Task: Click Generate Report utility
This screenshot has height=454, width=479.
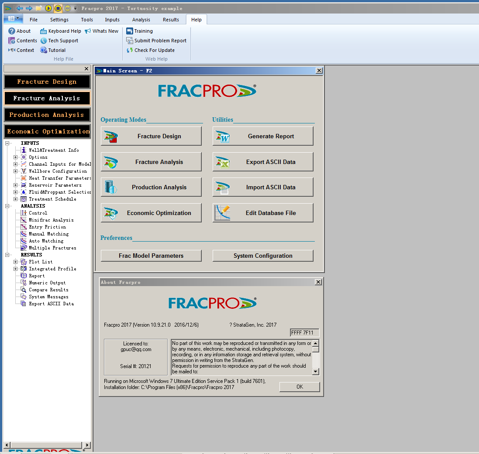Action: pyautogui.click(x=263, y=136)
